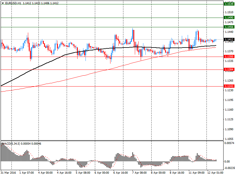The width and height of the screenshot is (235, 176).
Task: Click the 1.1475 price scale value
Action: tap(229, 22)
